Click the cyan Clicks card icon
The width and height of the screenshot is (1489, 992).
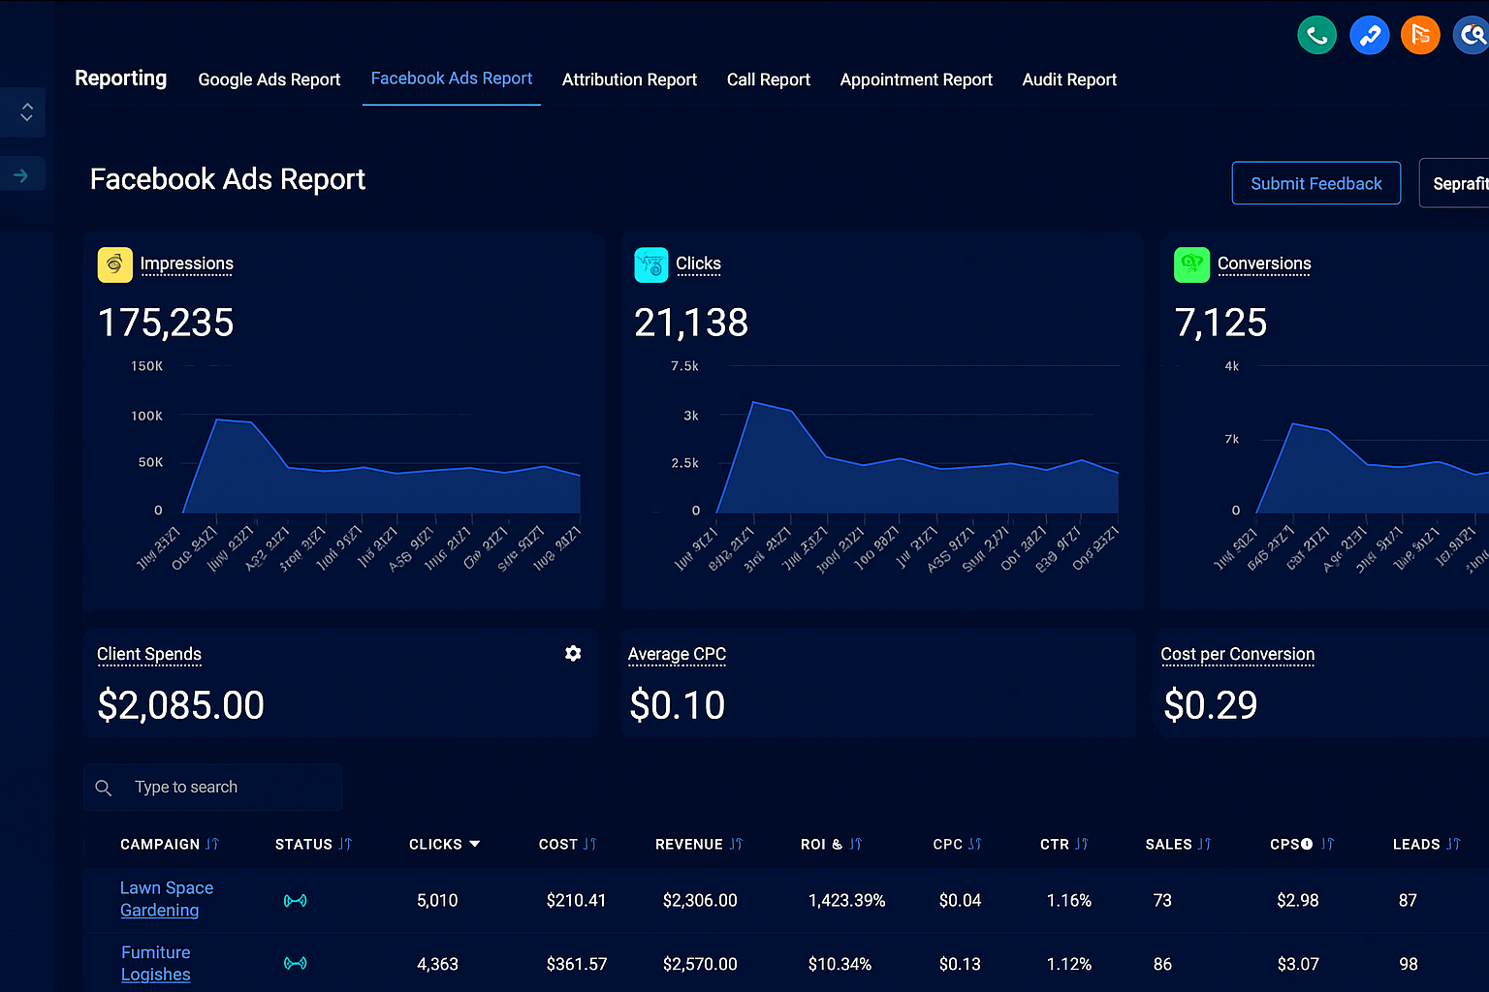tap(650, 264)
